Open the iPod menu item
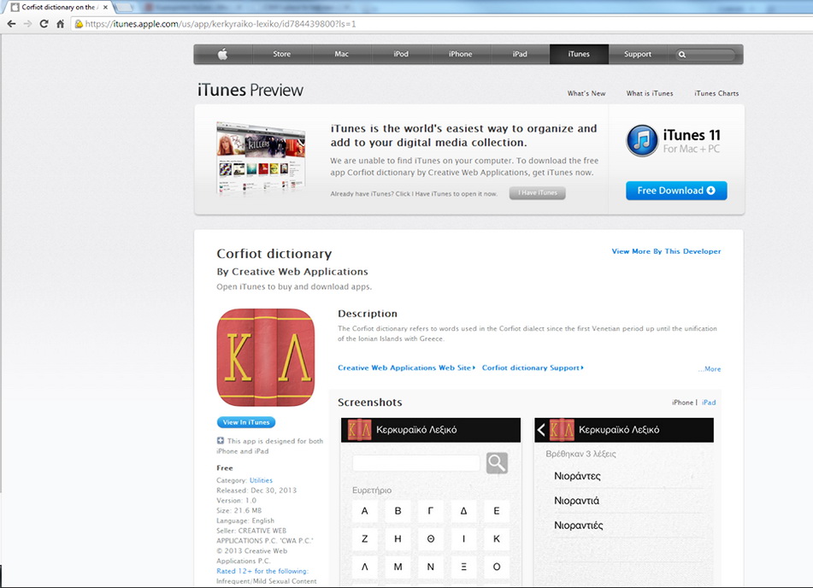The width and height of the screenshot is (813, 588). point(401,54)
